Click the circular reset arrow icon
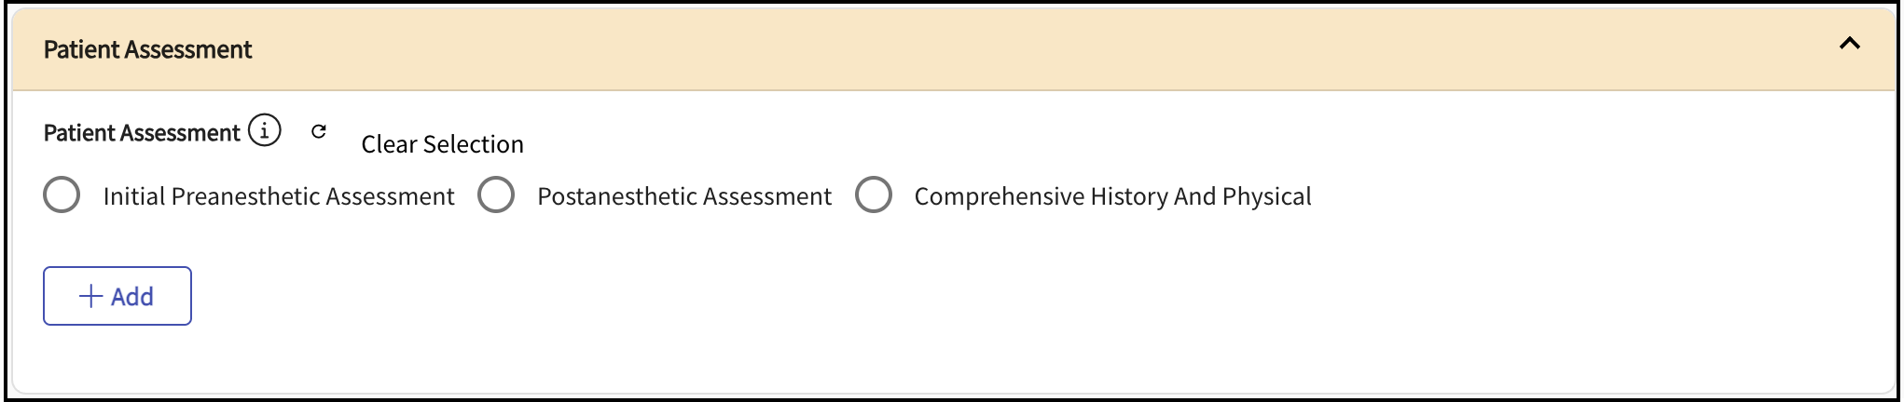Image resolution: width=1904 pixels, height=402 pixels. tap(319, 131)
